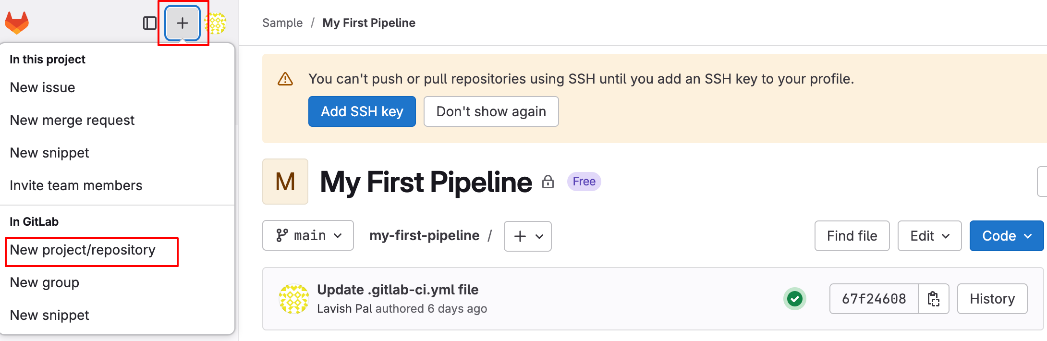Open the Find file page

click(x=852, y=235)
